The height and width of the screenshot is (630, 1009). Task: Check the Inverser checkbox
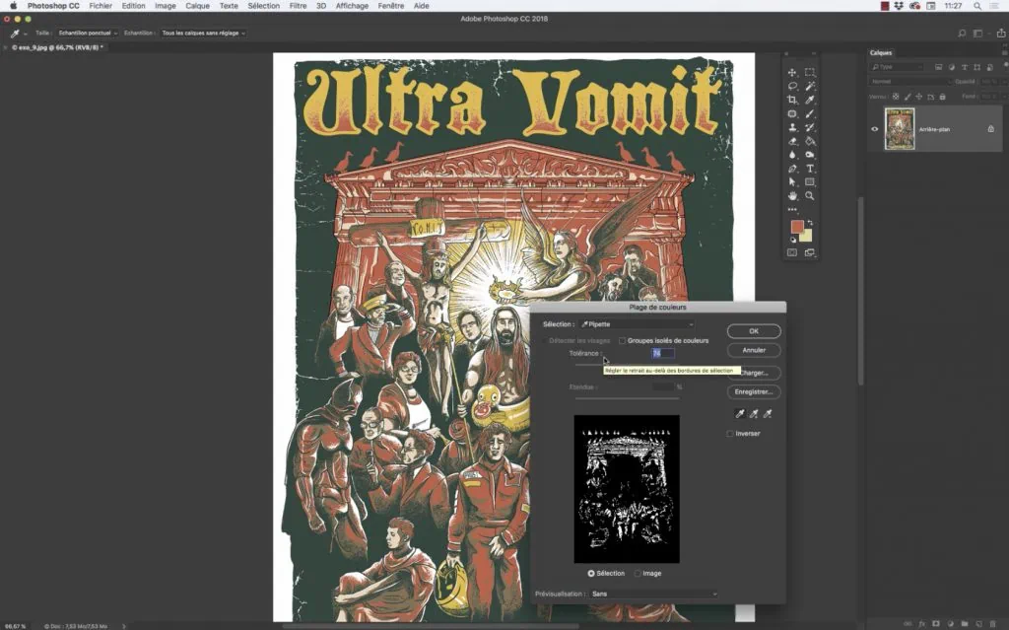click(x=730, y=434)
